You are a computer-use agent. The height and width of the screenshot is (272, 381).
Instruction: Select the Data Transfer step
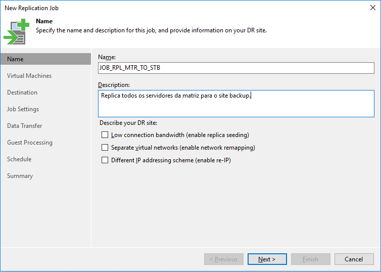tap(25, 126)
